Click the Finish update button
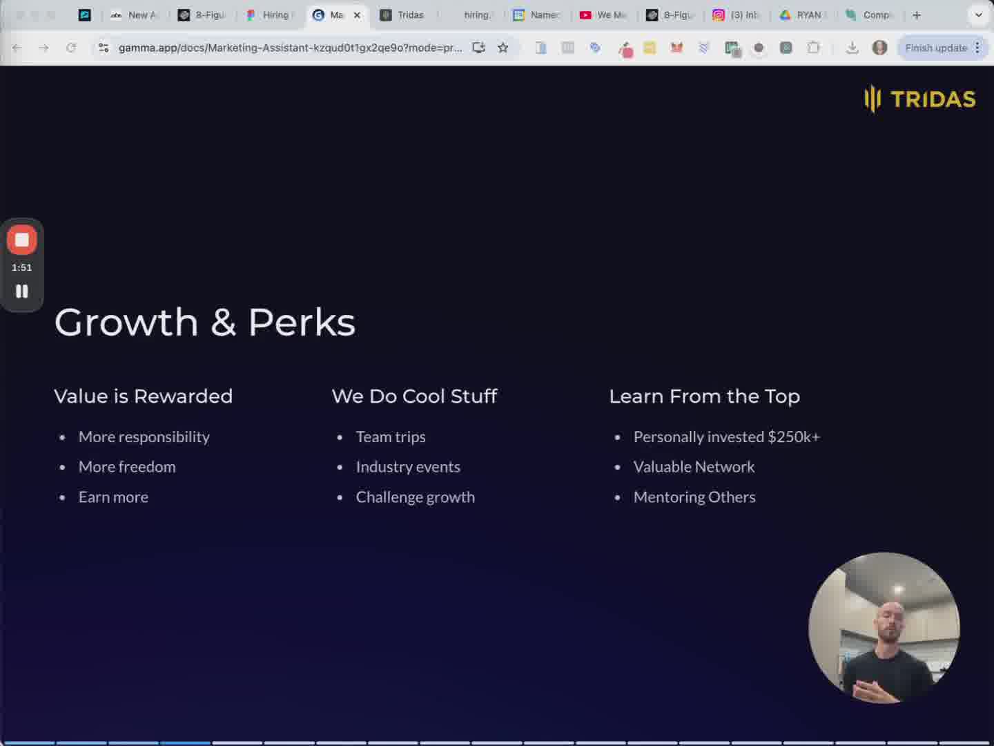Viewport: 994px width, 746px height. [936, 48]
